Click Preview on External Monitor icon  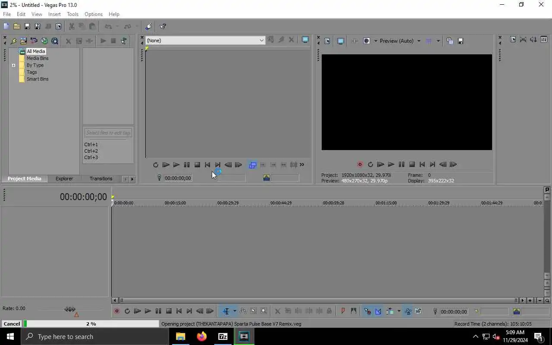pos(340,41)
